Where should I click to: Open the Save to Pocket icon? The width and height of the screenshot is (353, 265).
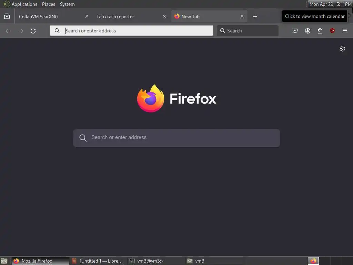295,31
